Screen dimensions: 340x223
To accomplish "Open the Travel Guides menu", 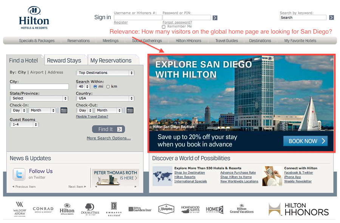I will pos(227,41).
